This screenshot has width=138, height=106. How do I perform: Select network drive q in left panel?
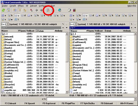(56, 15)
